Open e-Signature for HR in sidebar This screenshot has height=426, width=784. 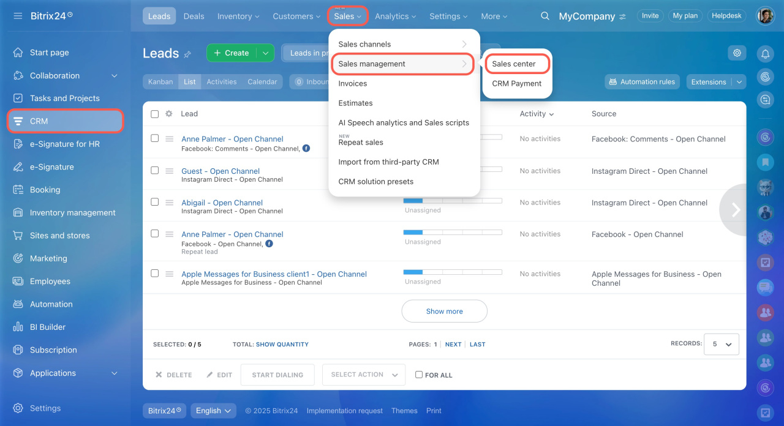coord(66,144)
